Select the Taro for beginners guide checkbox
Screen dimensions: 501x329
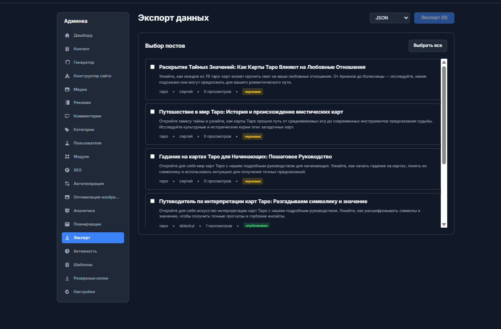(x=152, y=156)
